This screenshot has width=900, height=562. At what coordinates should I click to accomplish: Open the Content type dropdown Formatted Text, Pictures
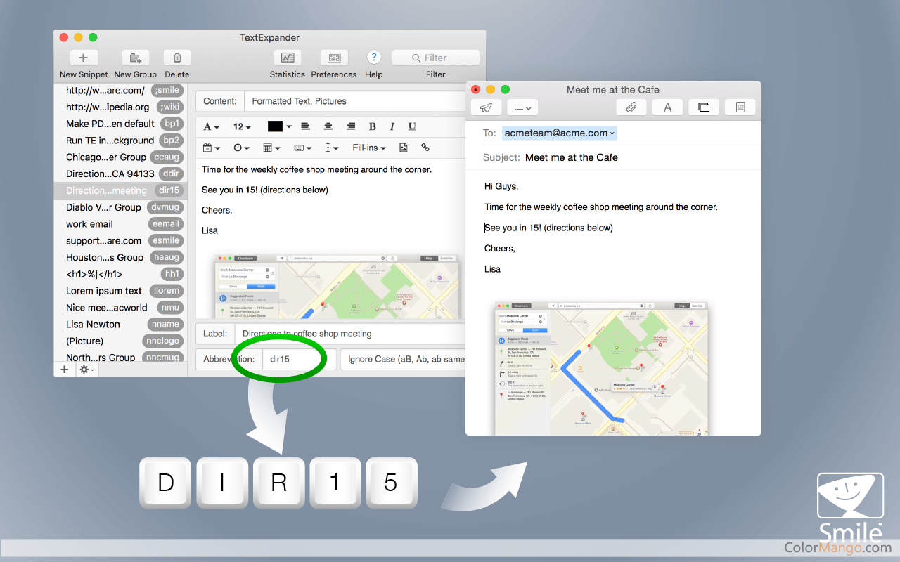pos(355,101)
